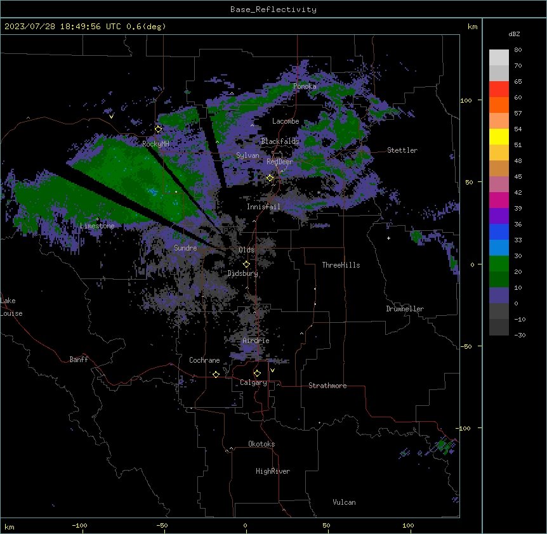Screen dimensions: 547x534
Task: Click the Calgary label
Action: click(253, 382)
